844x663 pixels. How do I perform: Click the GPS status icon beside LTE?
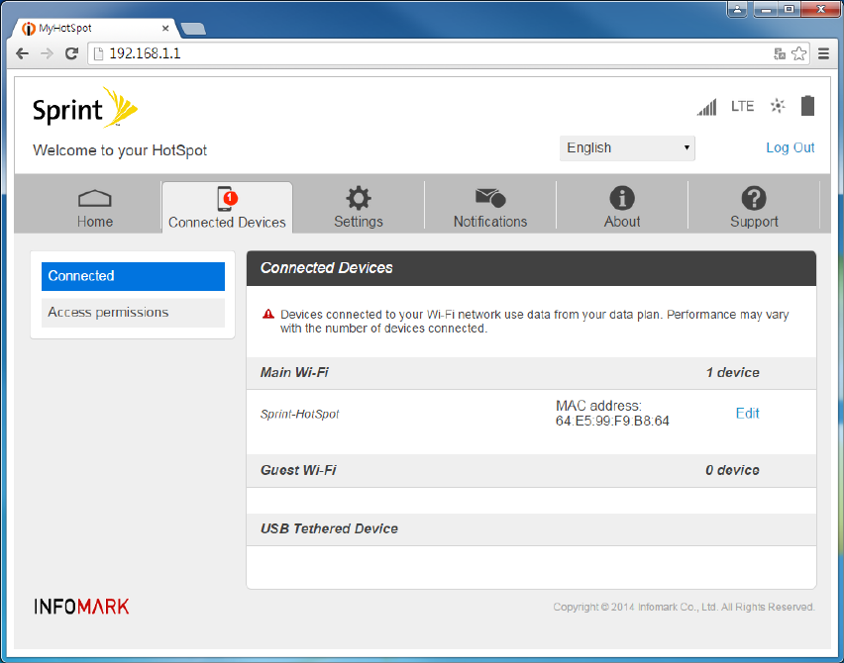click(778, 106)
